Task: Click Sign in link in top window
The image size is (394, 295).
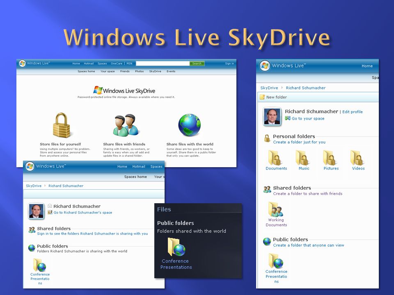Action: tap(229, 64)
